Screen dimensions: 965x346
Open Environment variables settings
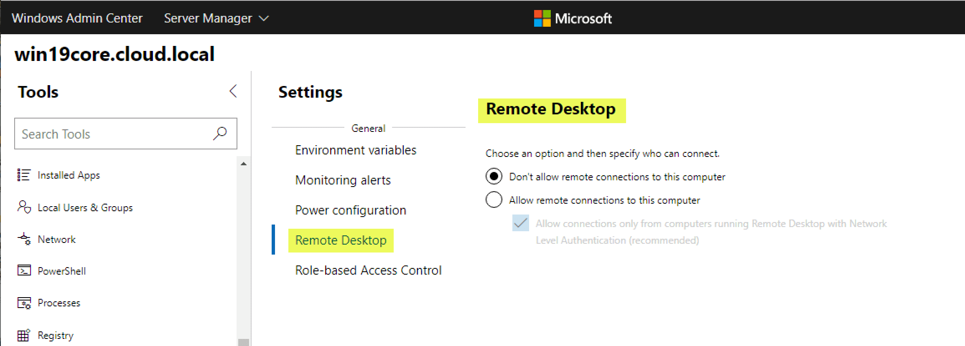coord(356,150)
